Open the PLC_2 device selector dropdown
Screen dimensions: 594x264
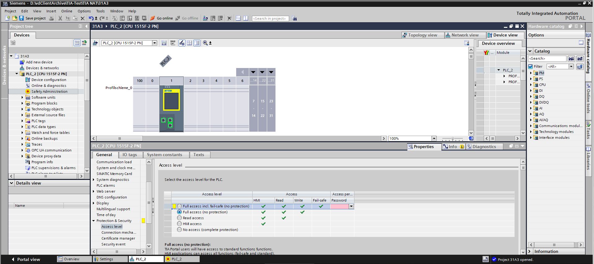(x=154, y=43)
